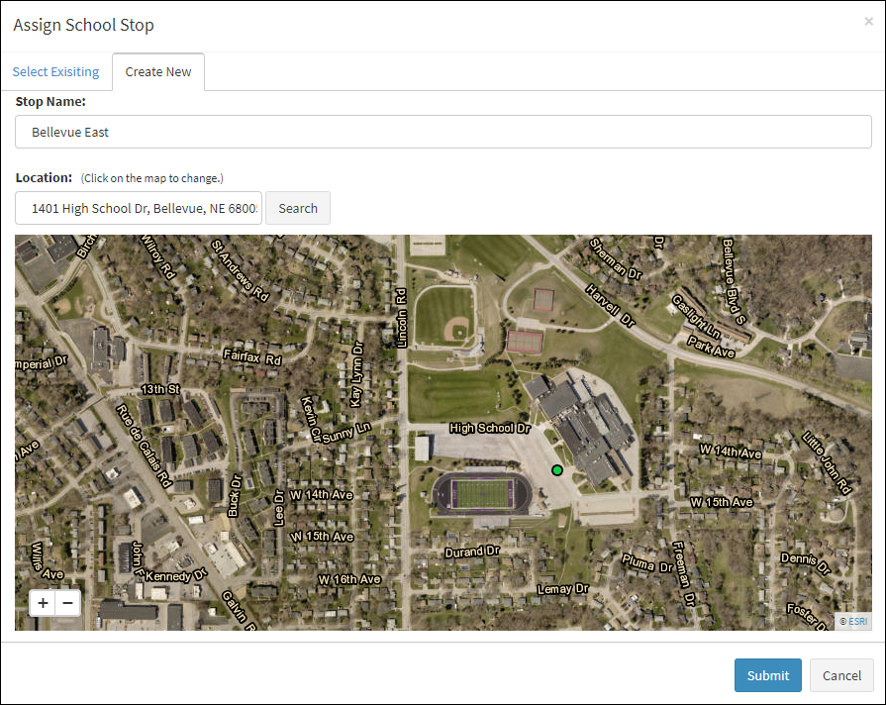Click the Dennis Dr street label
Viewport: 886px width, 705px height.
[x=806, y=563]
